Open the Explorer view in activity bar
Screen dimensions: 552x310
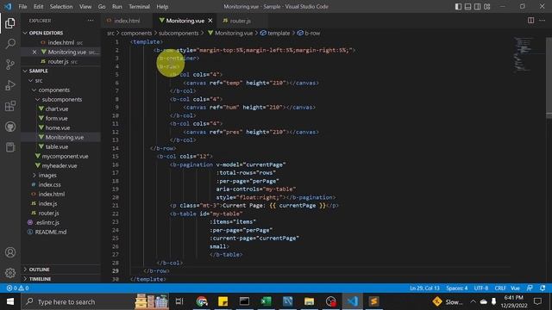coord(10,23)
